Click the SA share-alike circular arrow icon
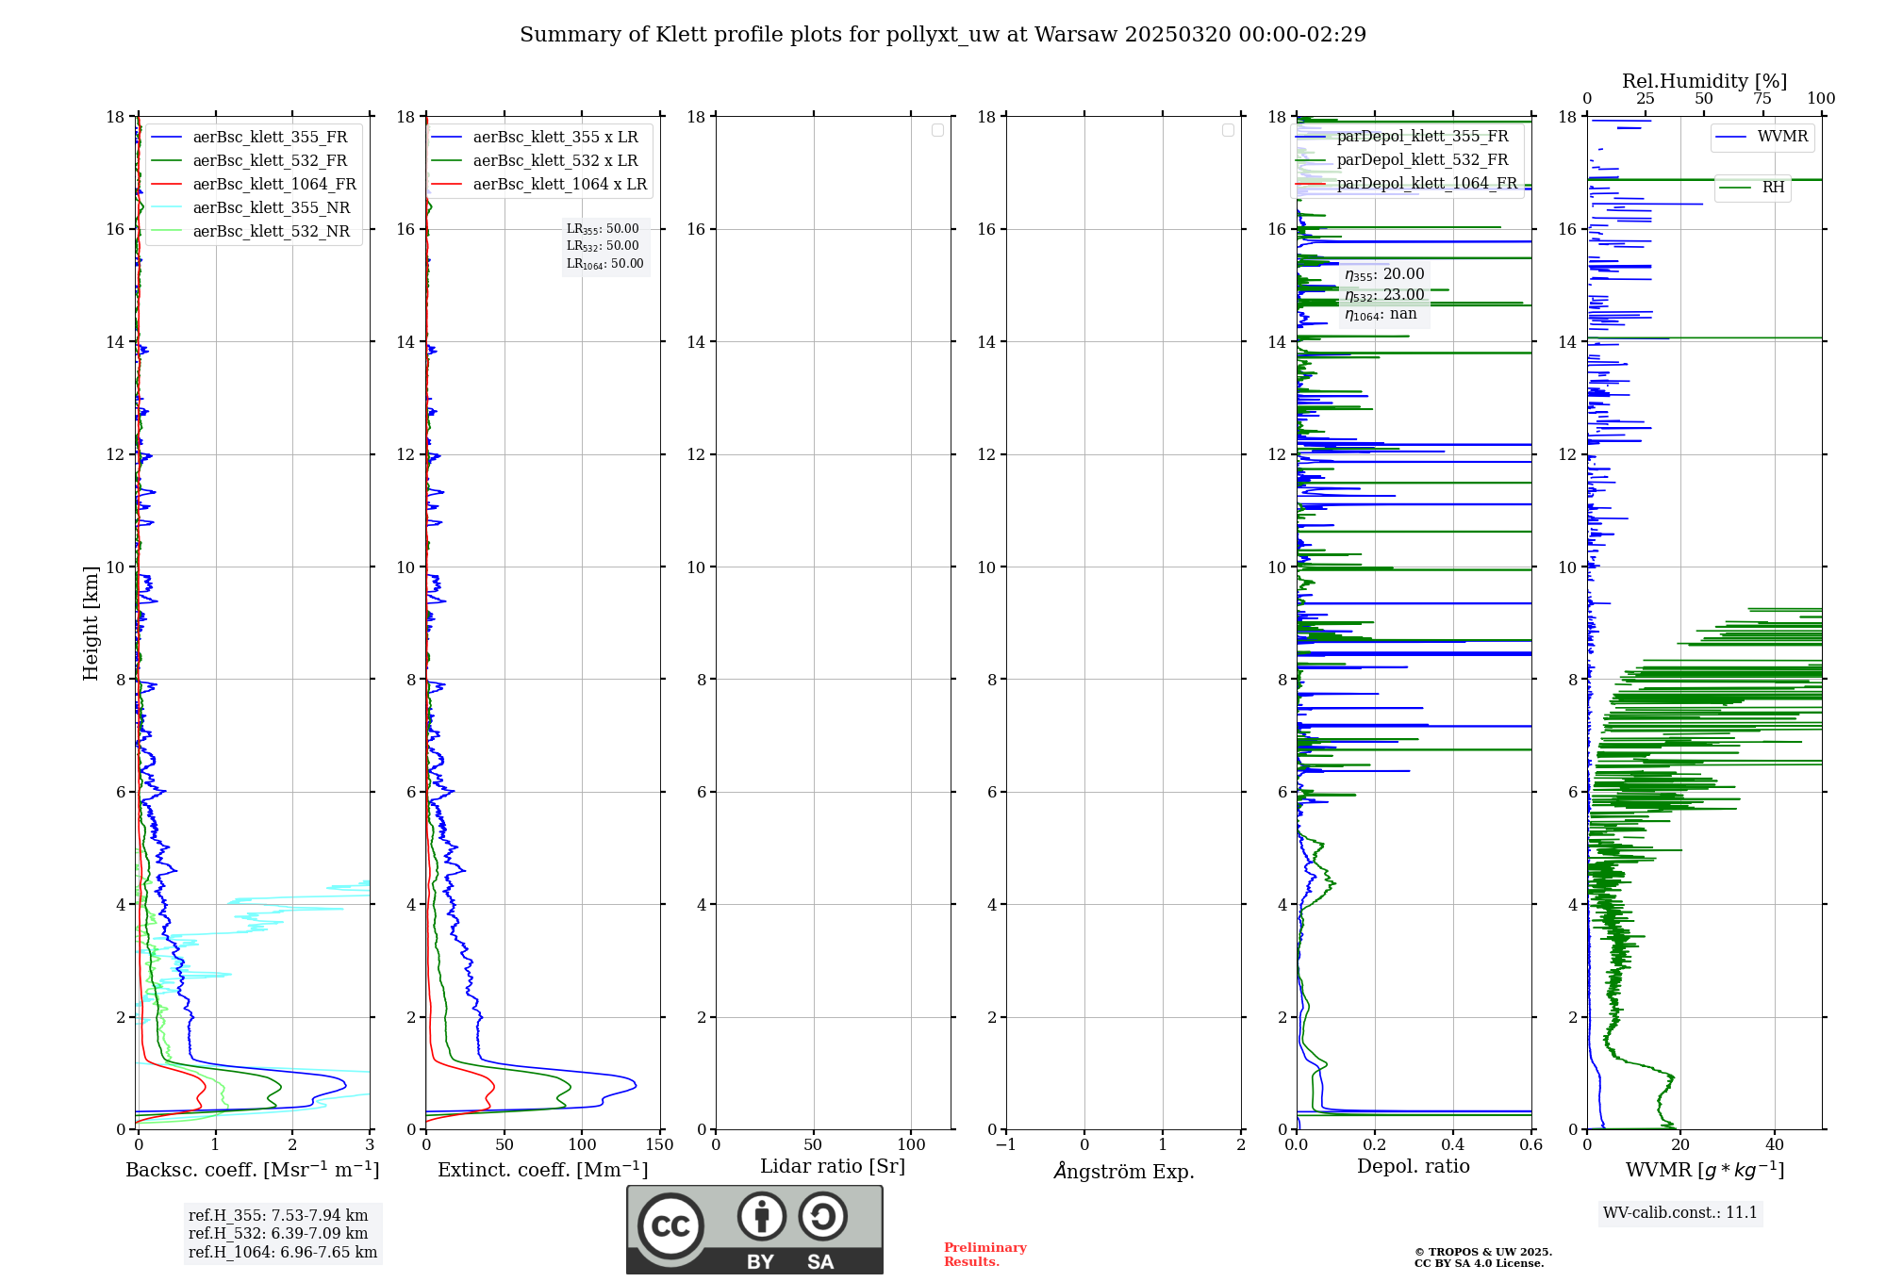1886x1282 pixels. pos(822,1216)
